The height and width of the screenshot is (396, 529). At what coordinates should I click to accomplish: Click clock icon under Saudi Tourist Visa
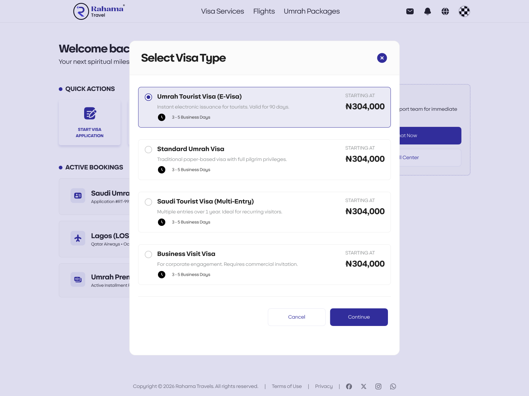pos(162,222)
